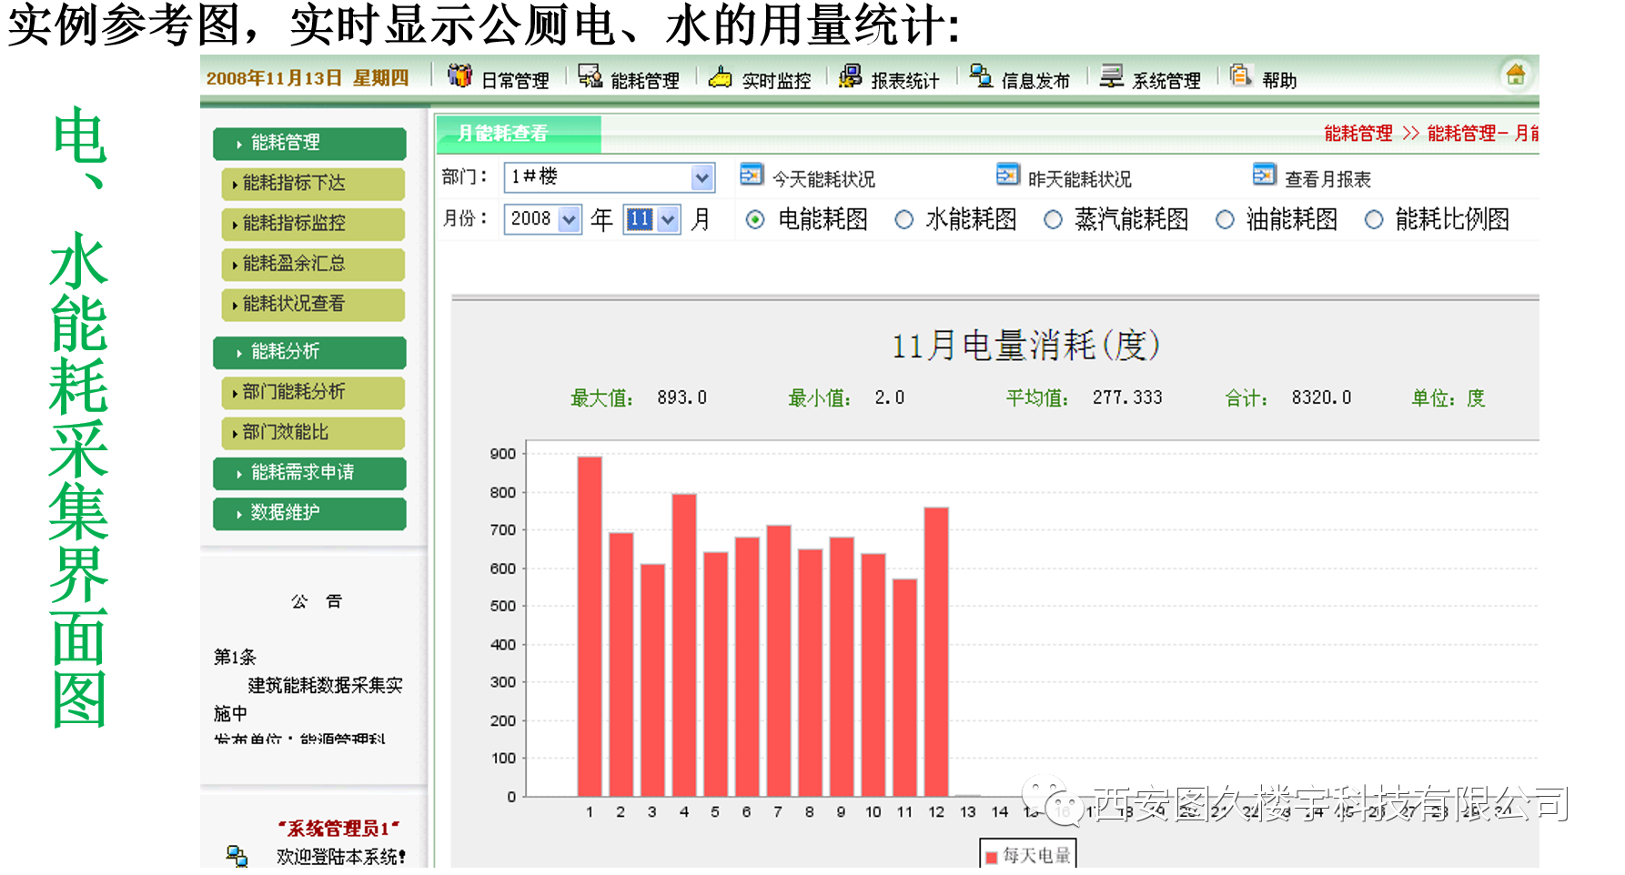Select the 水能耗图 radio button
This screenshot has width=1625, height=875.
pyautogui.click(x=903, y=220)
